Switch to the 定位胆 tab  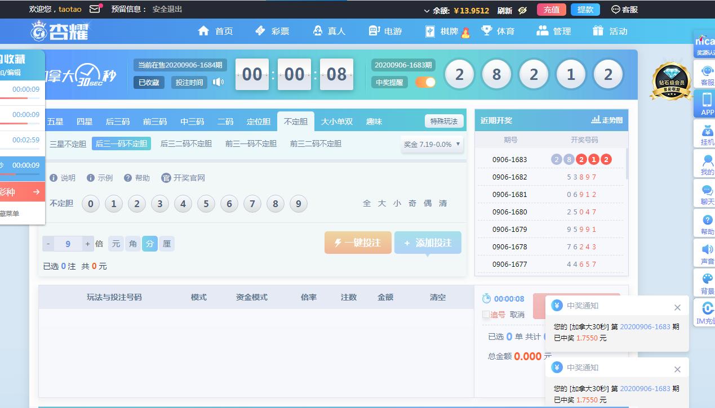click(x=258, y=122)
